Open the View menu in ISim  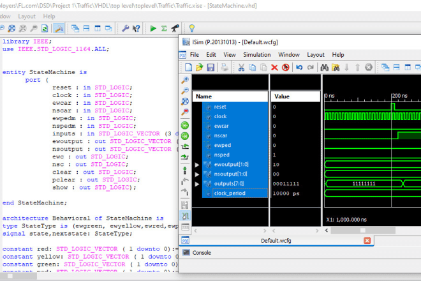230,55
